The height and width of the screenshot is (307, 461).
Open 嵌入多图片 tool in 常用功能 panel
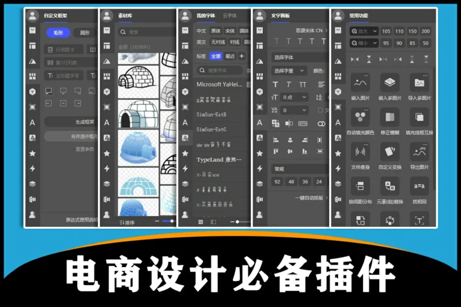click(x=390, y=83)
